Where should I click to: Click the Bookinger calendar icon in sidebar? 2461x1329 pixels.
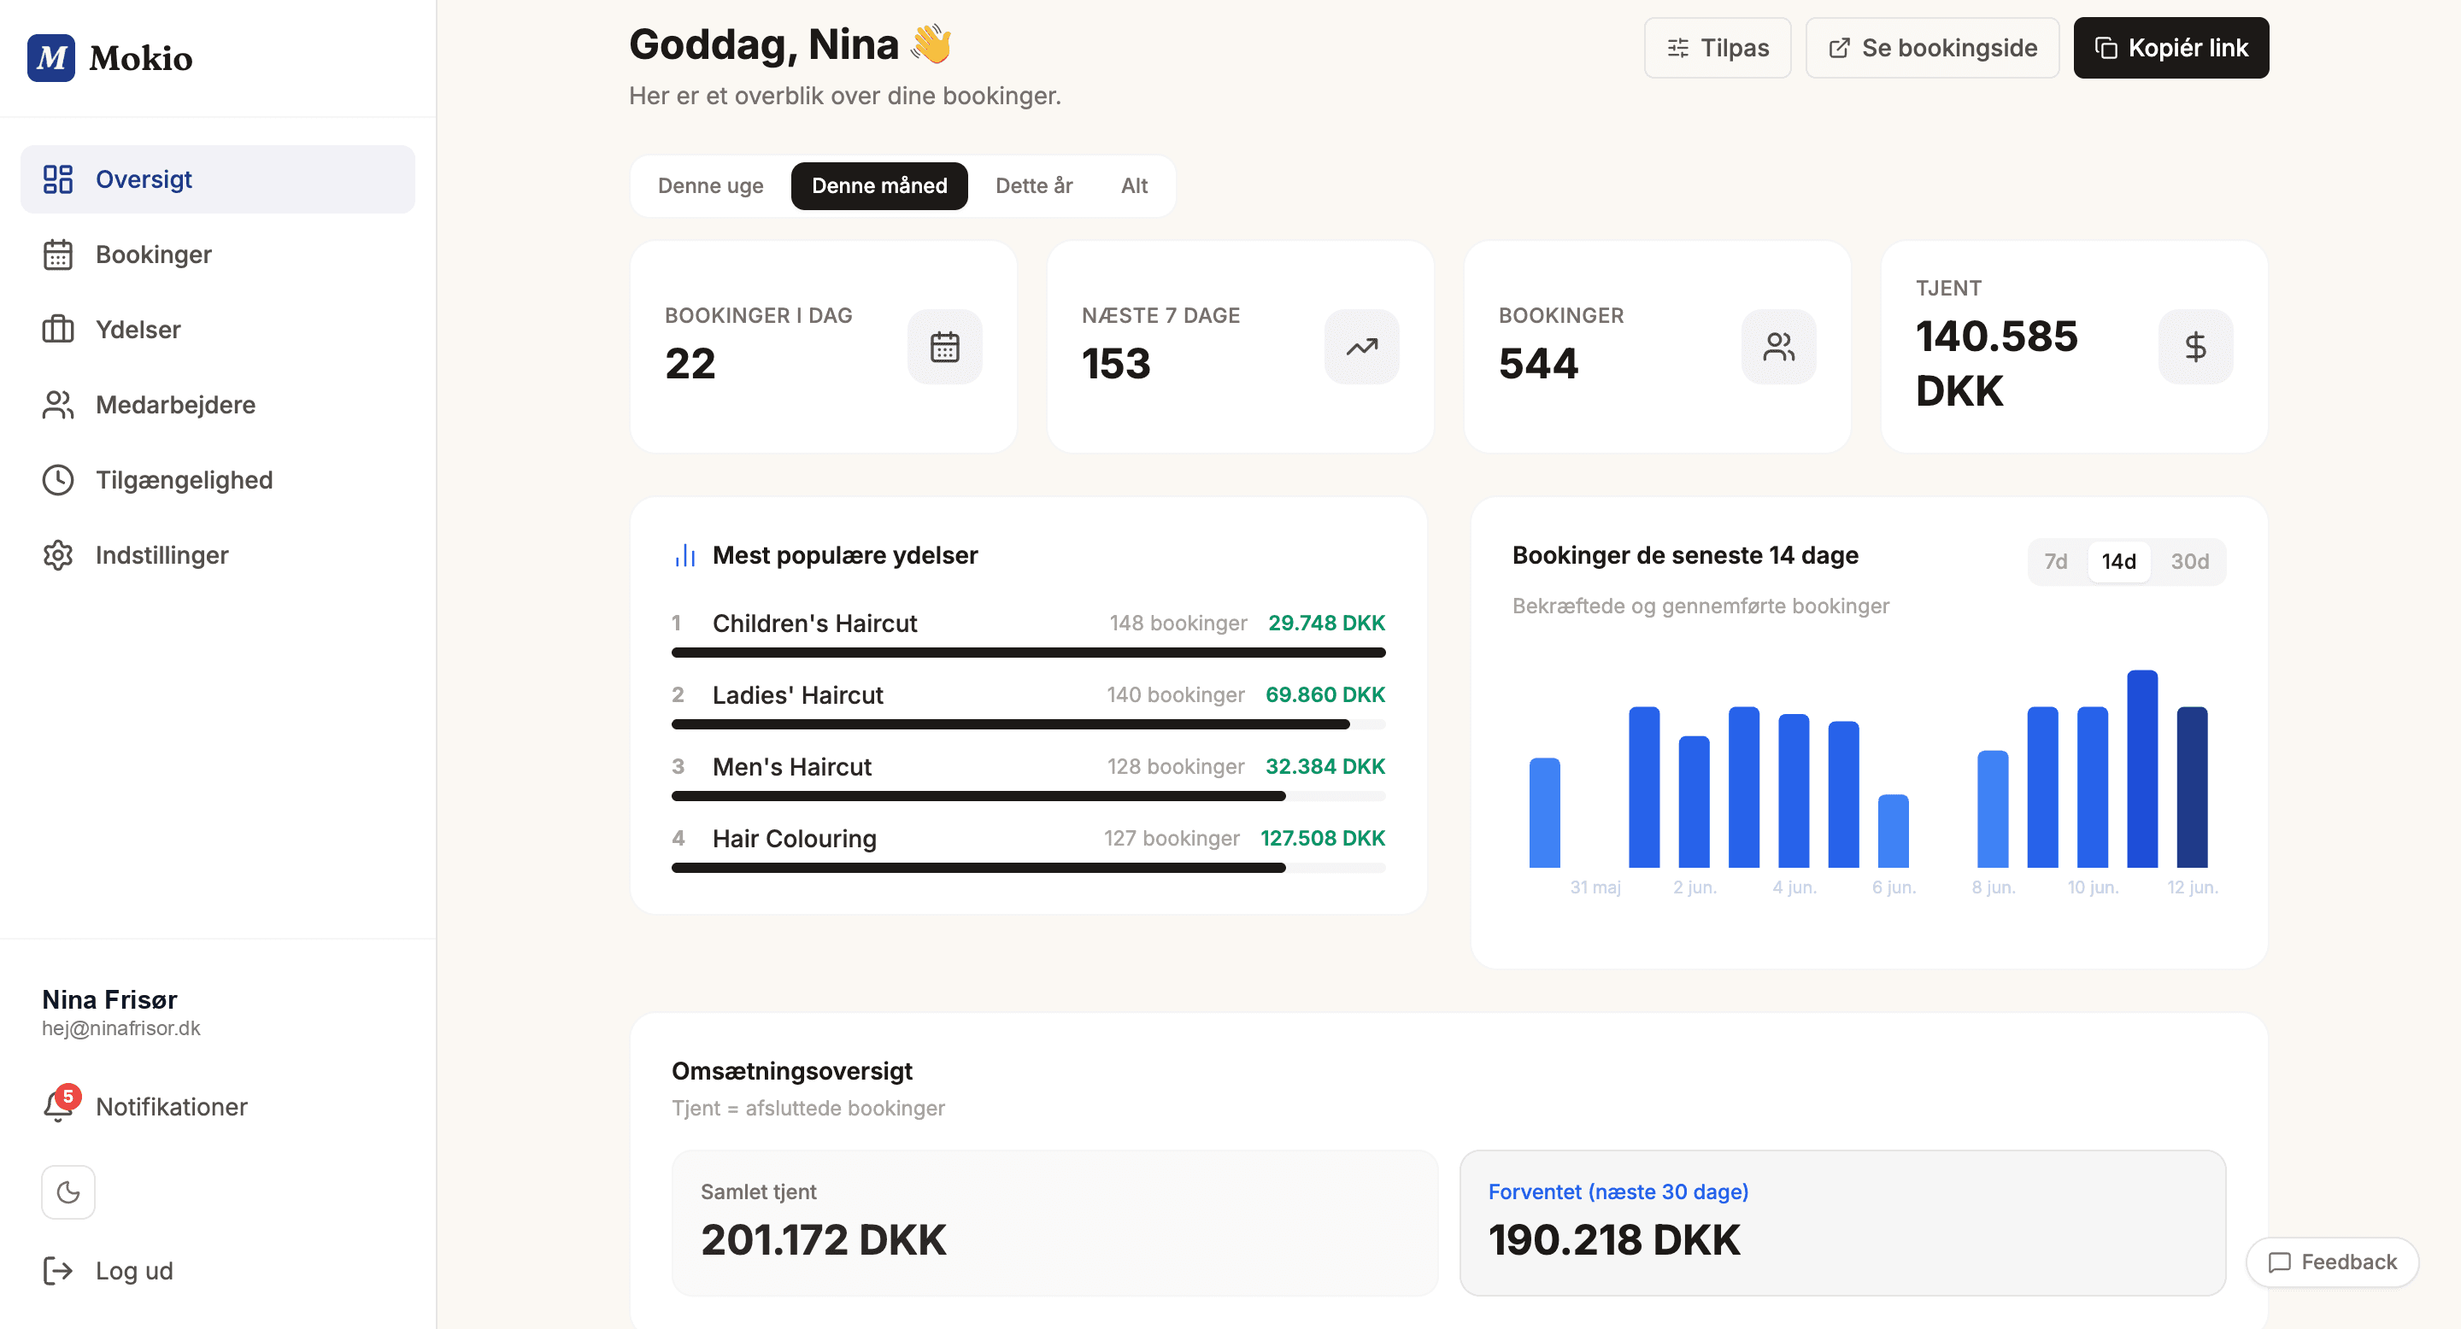(x=58, y=255)
